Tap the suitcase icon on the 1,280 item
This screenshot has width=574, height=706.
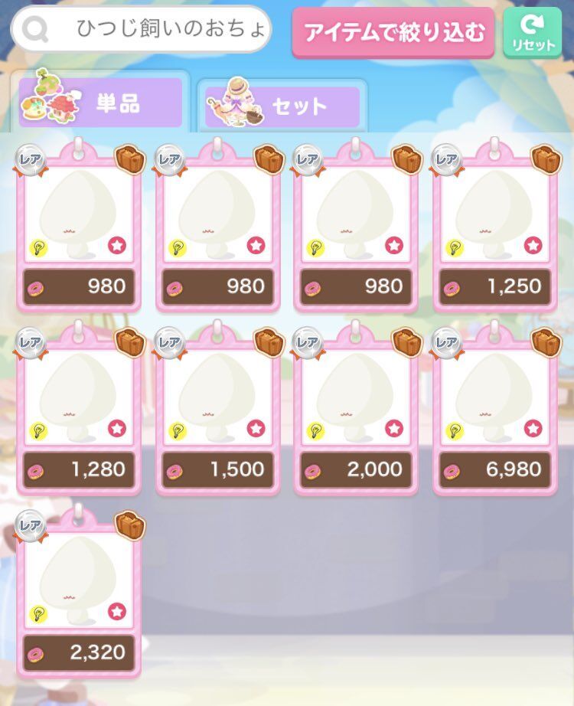[x=131, y=342]
